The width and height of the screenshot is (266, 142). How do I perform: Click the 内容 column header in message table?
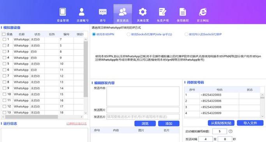116,130
